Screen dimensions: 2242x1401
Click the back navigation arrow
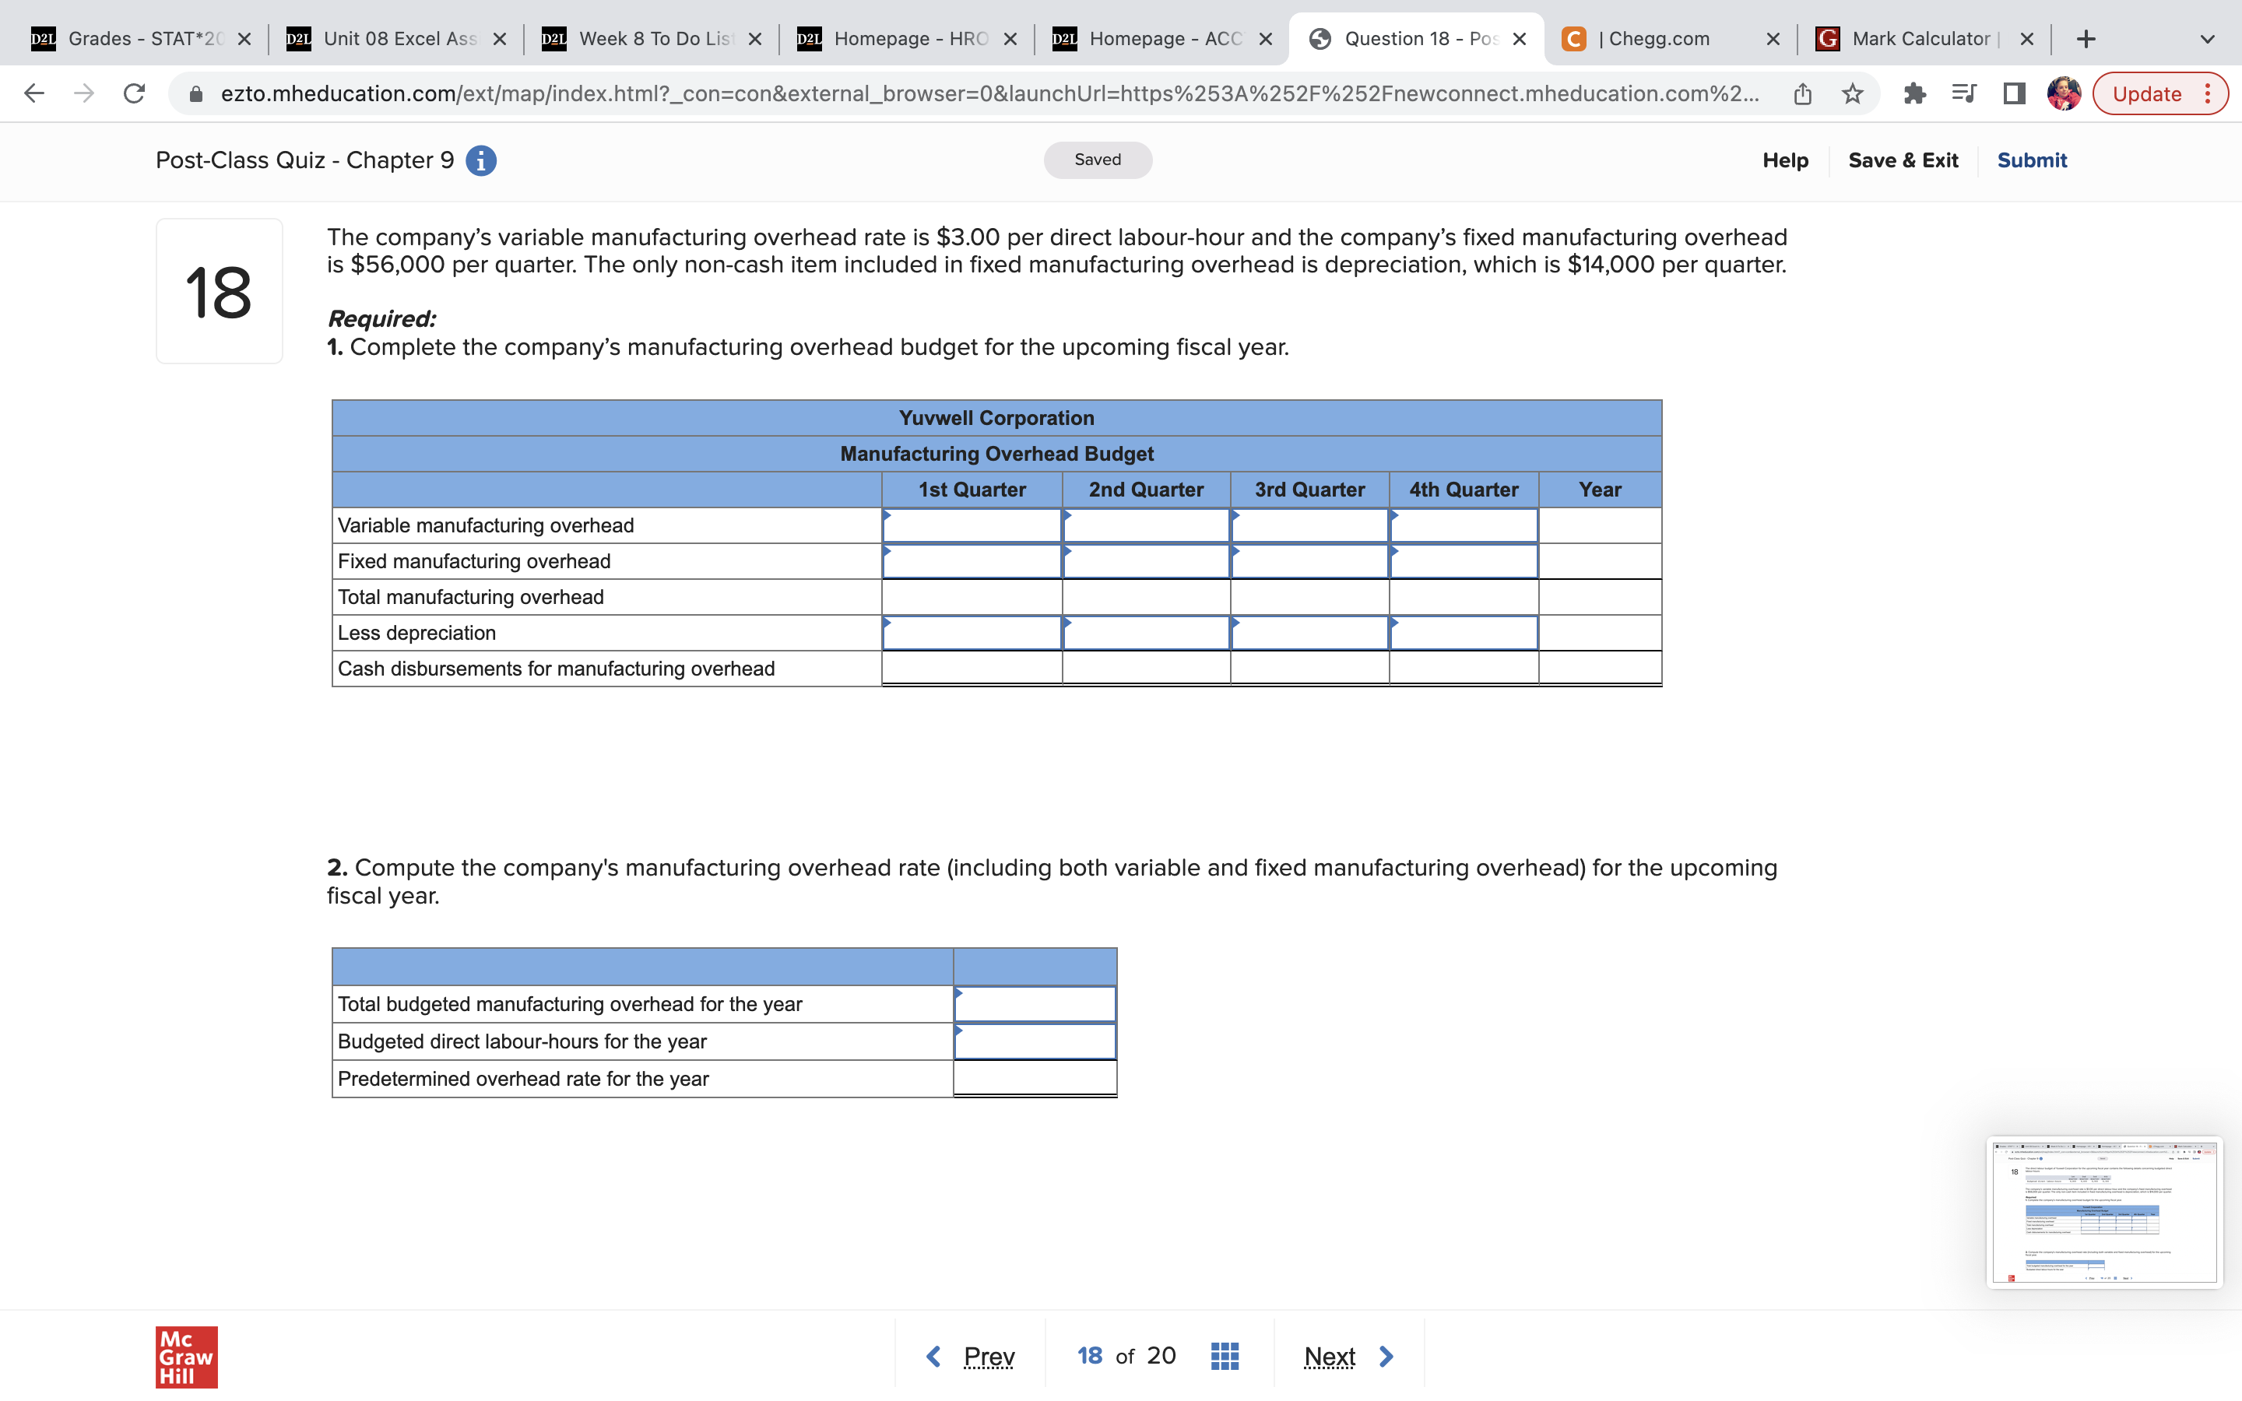pos(33,93)
